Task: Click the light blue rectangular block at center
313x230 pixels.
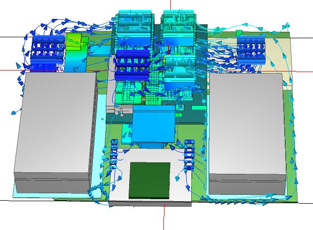Action: [x=154, y=124]
